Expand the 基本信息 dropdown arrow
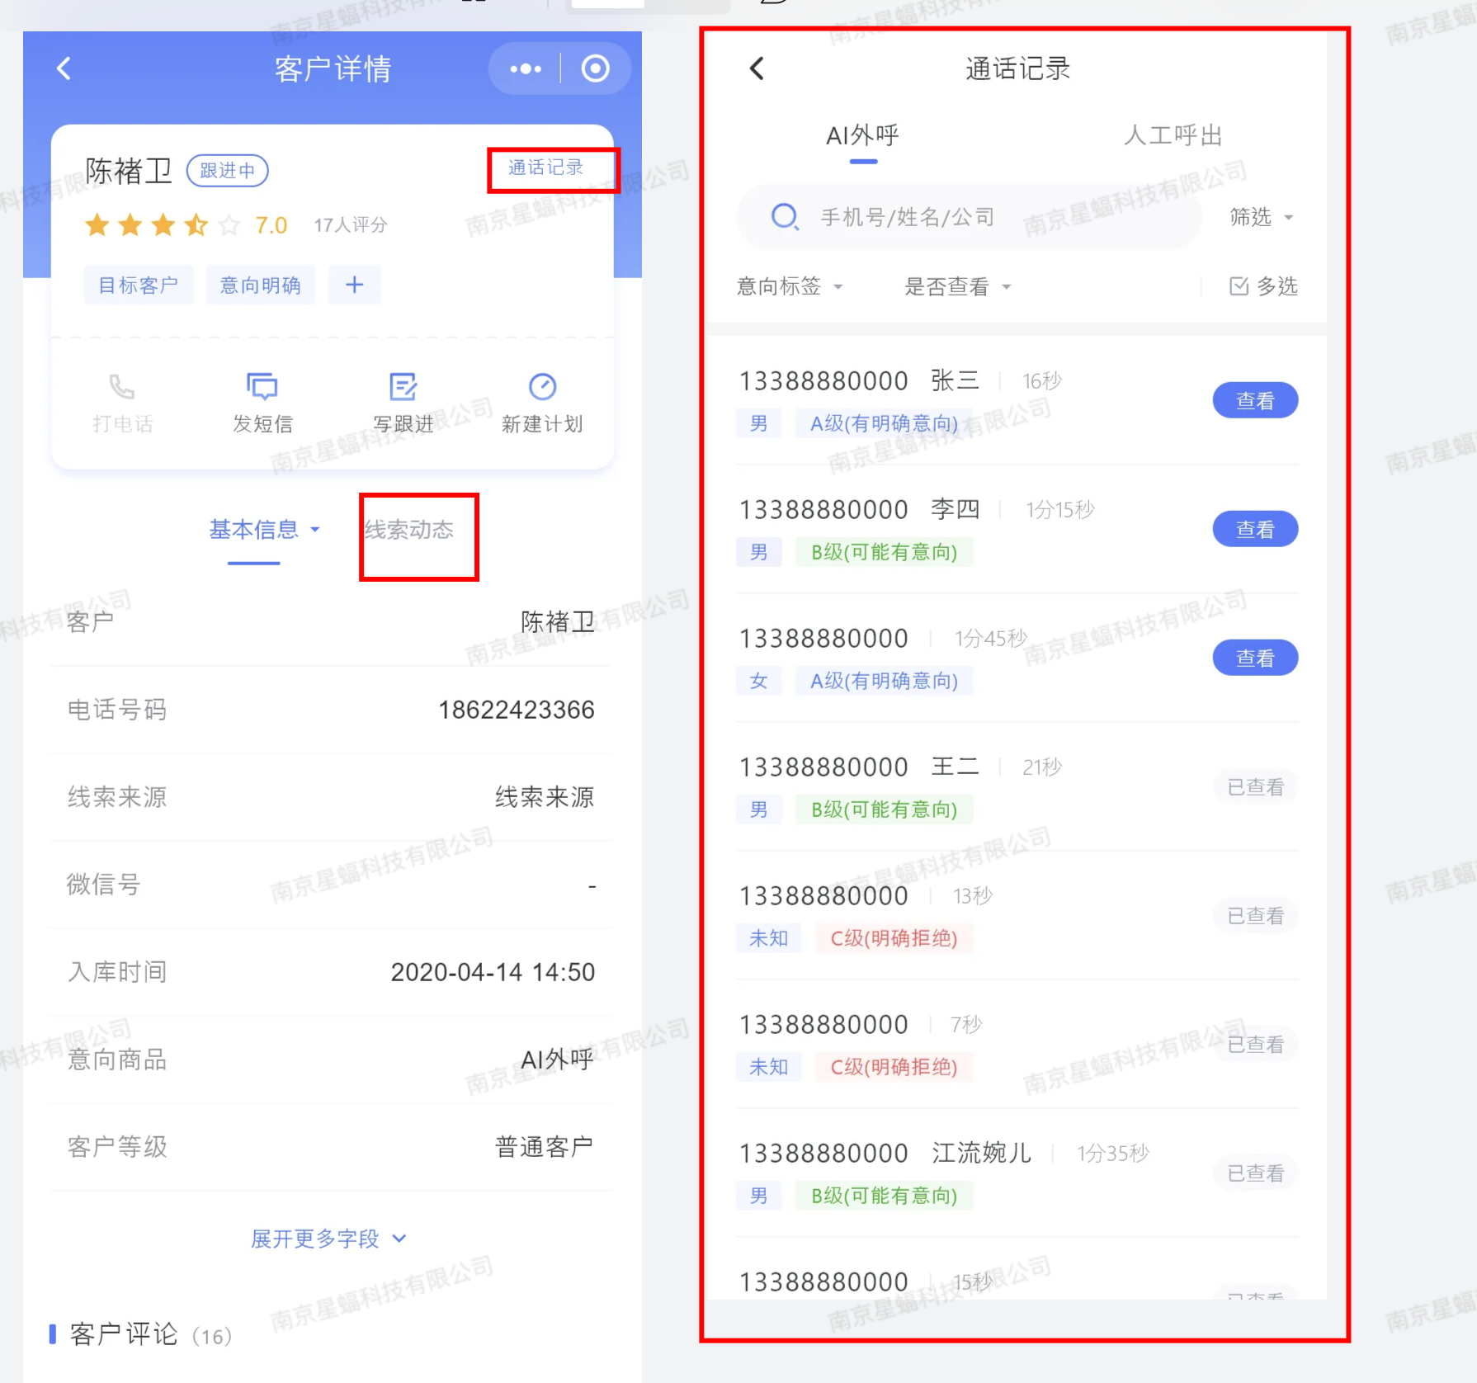This screenshot has height=1383, width=1477. pos(315,530)
